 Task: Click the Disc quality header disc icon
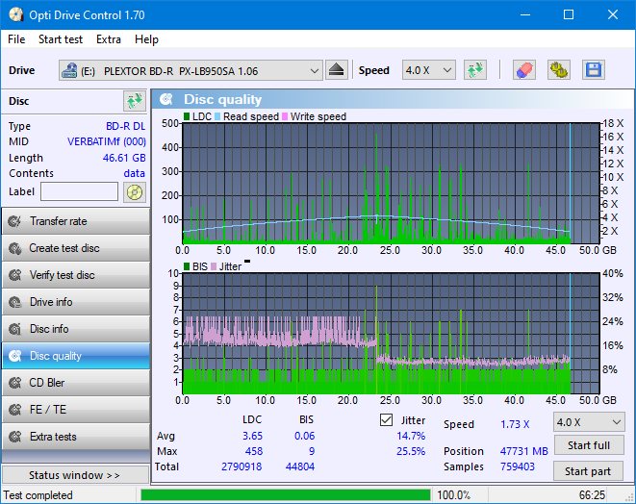pyautogui.click(x=166, y=99)
